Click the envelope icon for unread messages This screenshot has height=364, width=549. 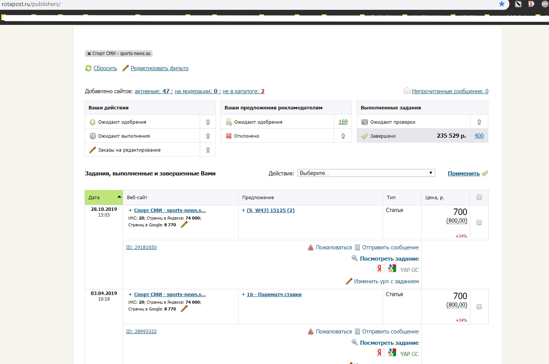(x=407, y=91)
